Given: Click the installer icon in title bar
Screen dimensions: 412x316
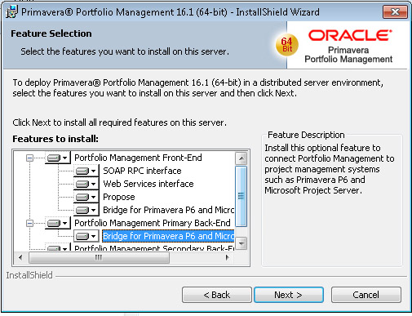Looking at the screenshot, I should pyautogui.click(x=11, y=12).
